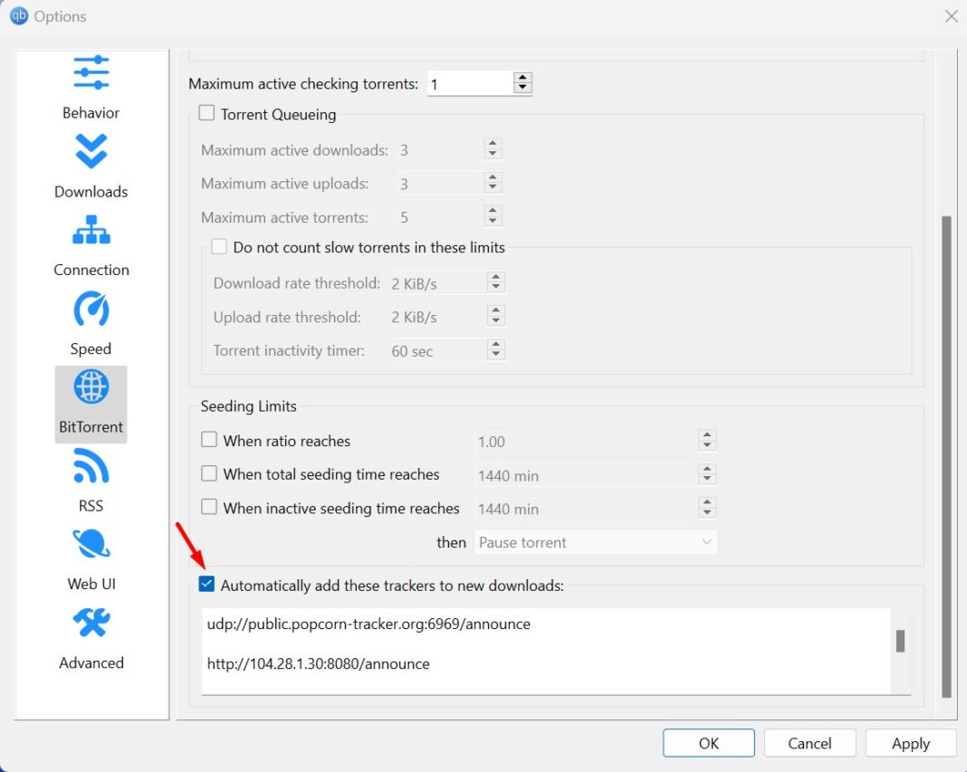This screenshot has height=772, width=967.
Task: Check 'When ratio reaches' seeding limit
Action: coord(208,440)
